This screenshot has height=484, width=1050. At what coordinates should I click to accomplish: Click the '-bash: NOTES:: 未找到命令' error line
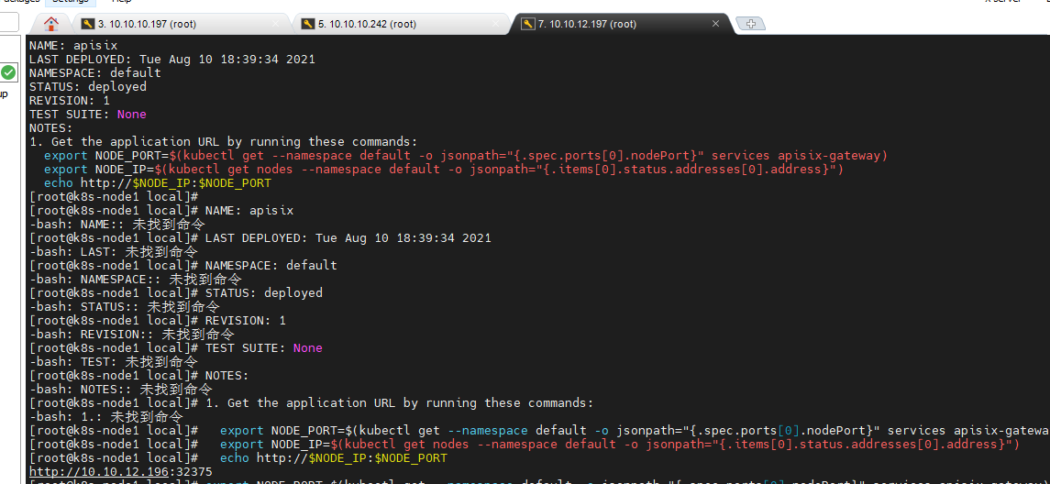point(120,389)
